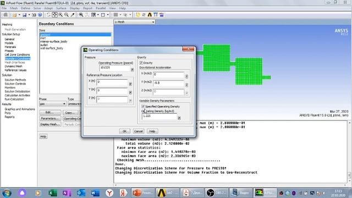Open Graphics and Animations in tree
This screenshot has width=352, height=198.
coord(20,109)
